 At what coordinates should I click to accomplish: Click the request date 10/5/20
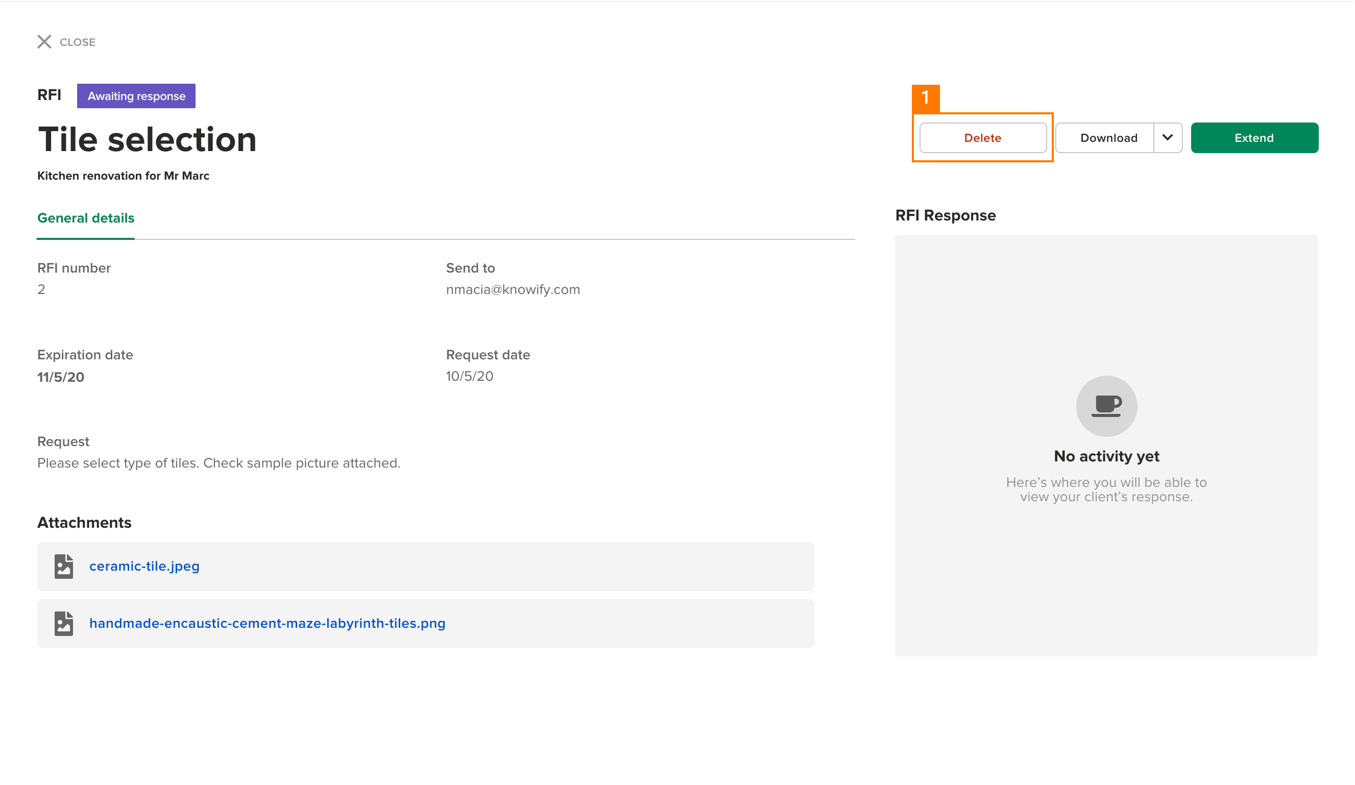[469, 376]
